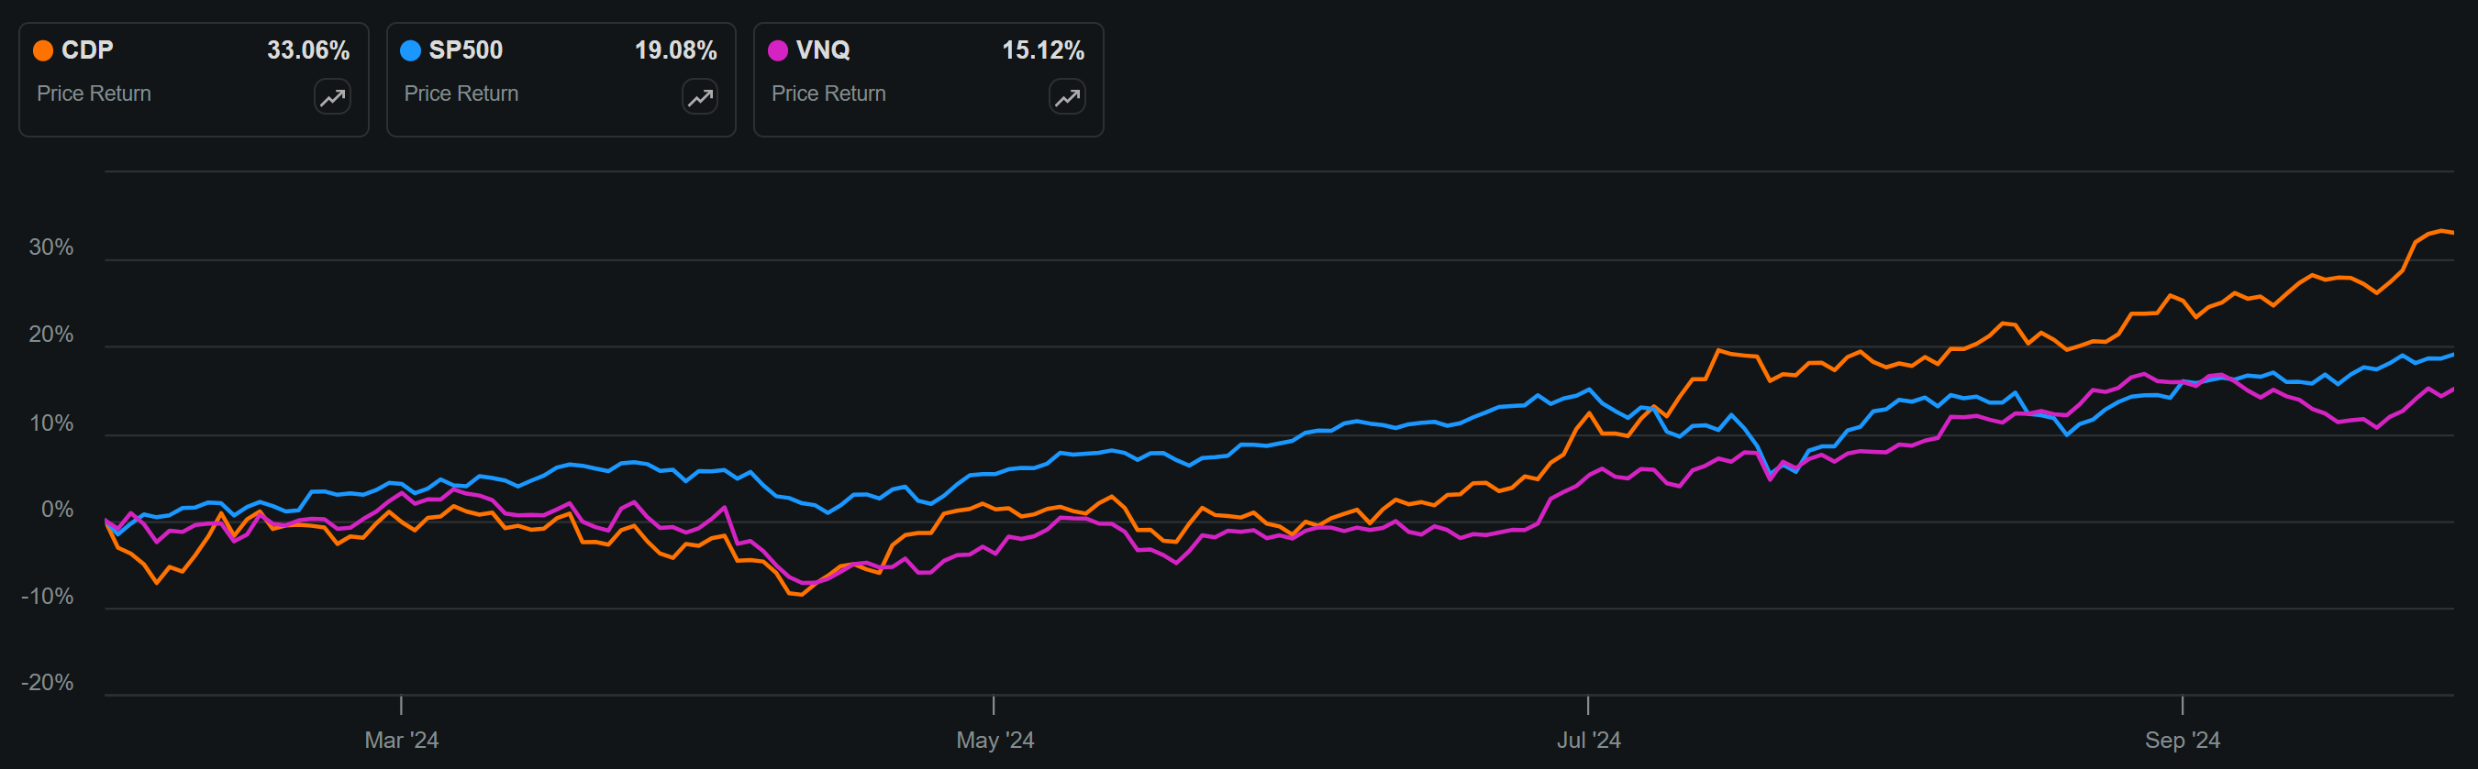Click the blue SP500 color dot
Viewport: 2478px width, 769px height.
411,50
